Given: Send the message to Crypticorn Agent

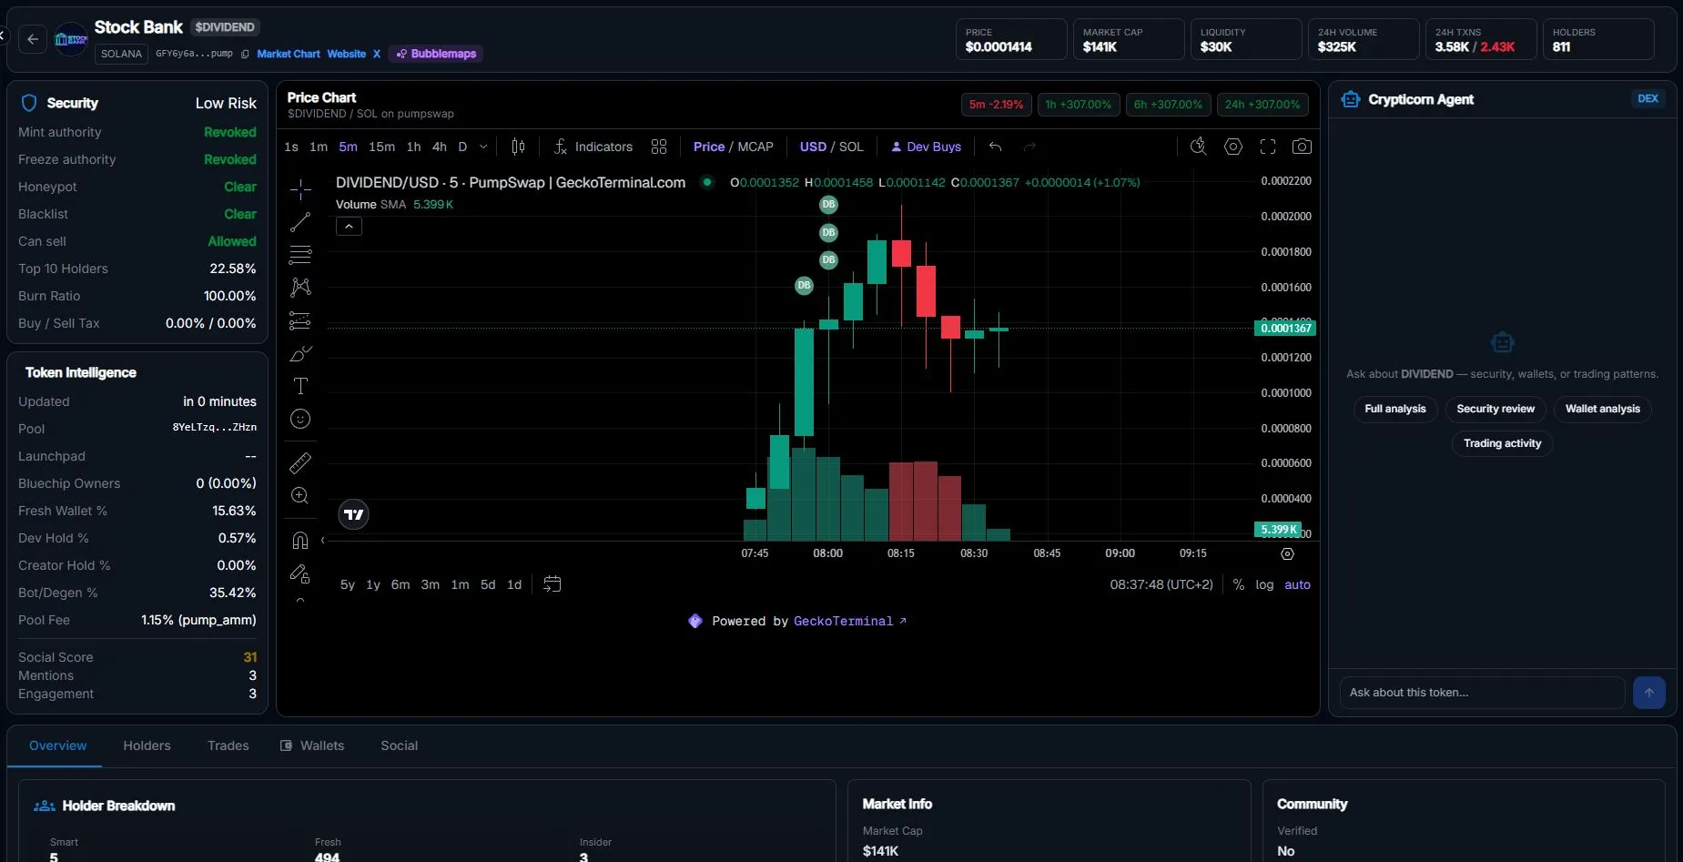Looking at the screenshot, I should pos(1649,693).
